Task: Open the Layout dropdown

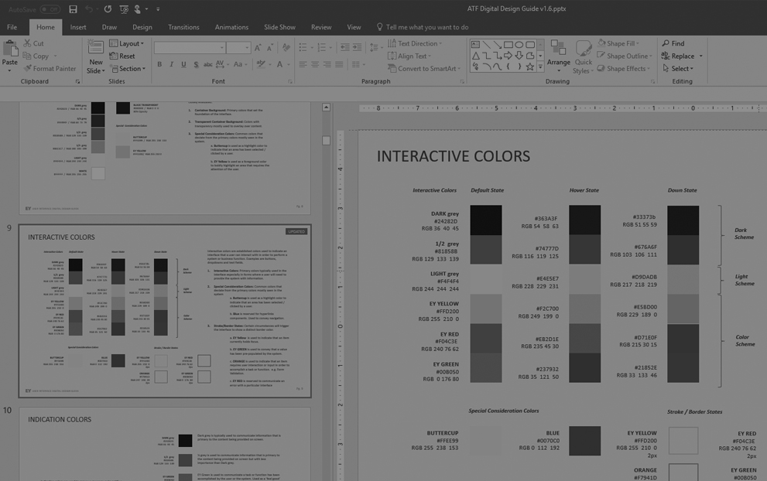Action: (x=127, y=43)
